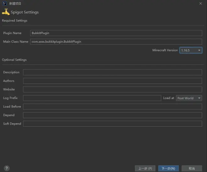Screen dimensions: 207x172
Task: Click the Minecraft Version label
Action: tap(165, 50)
